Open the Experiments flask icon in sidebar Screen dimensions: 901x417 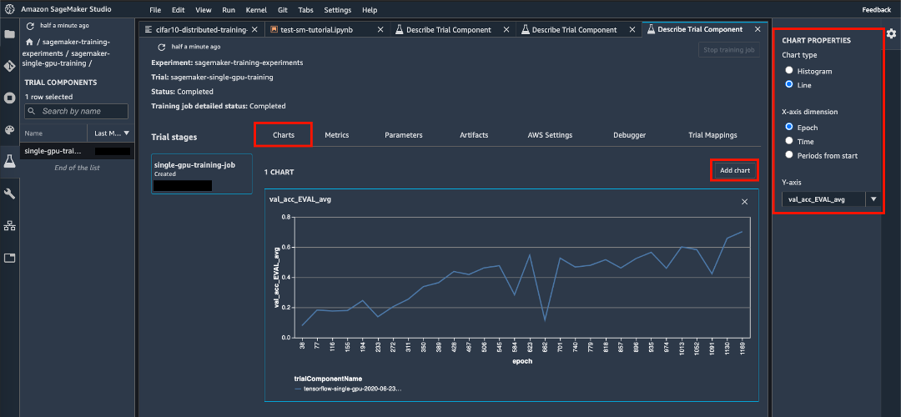click(x=9, y=162)
